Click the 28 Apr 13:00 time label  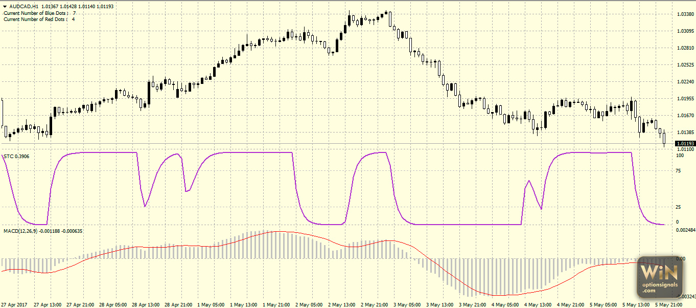145,304
